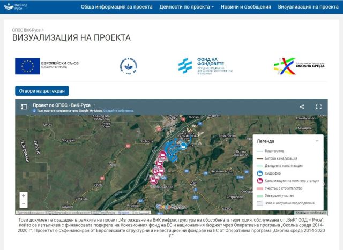Image resolution: width=343 pixels, height=250 pixels.
Task: Click the Ястребово place label on map
Action: [x=234, y=197]
